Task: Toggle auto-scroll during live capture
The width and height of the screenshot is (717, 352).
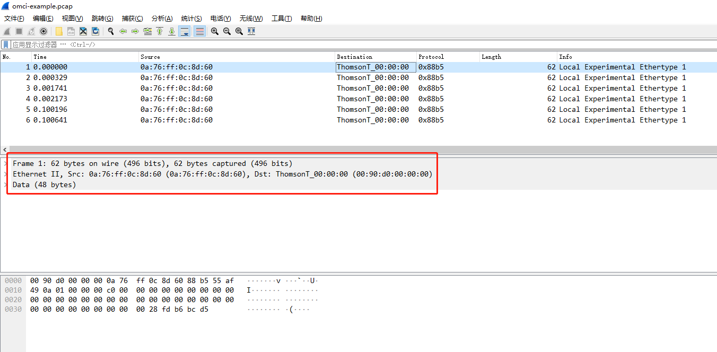Action: [x=184, y=31]
